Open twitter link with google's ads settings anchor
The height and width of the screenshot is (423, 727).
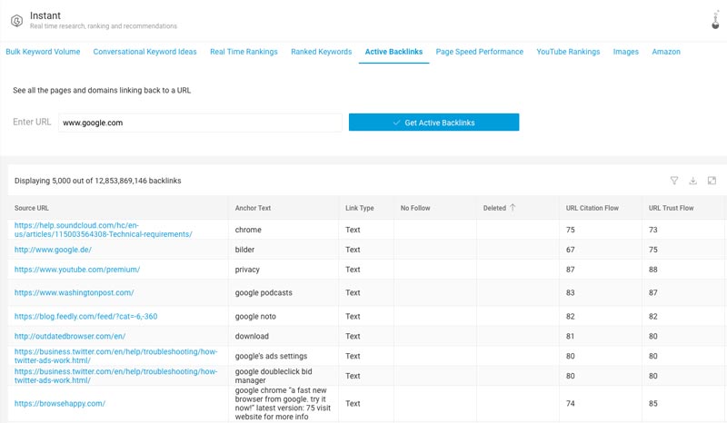click(x=116, y=356)
